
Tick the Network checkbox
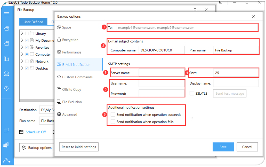(x=27, y=61)
